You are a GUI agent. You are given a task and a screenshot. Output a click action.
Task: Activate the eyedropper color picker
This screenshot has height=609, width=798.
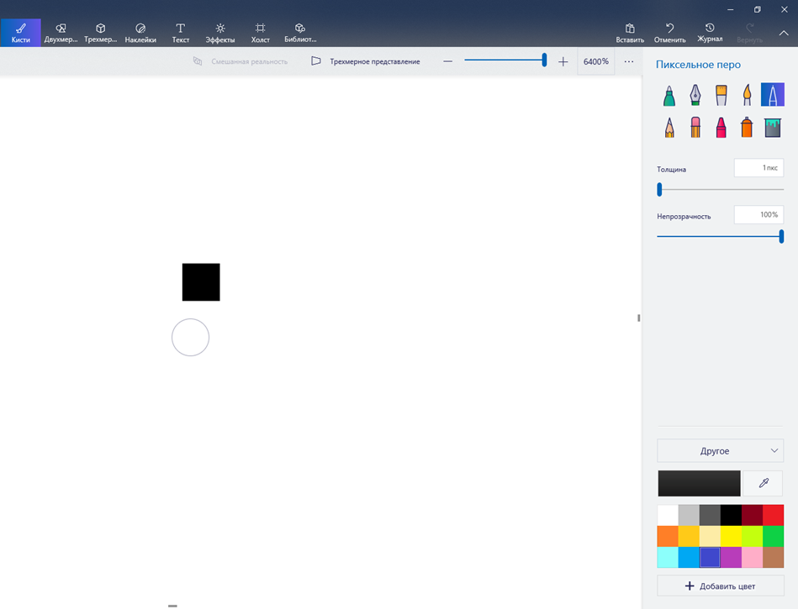coord(764,483)
